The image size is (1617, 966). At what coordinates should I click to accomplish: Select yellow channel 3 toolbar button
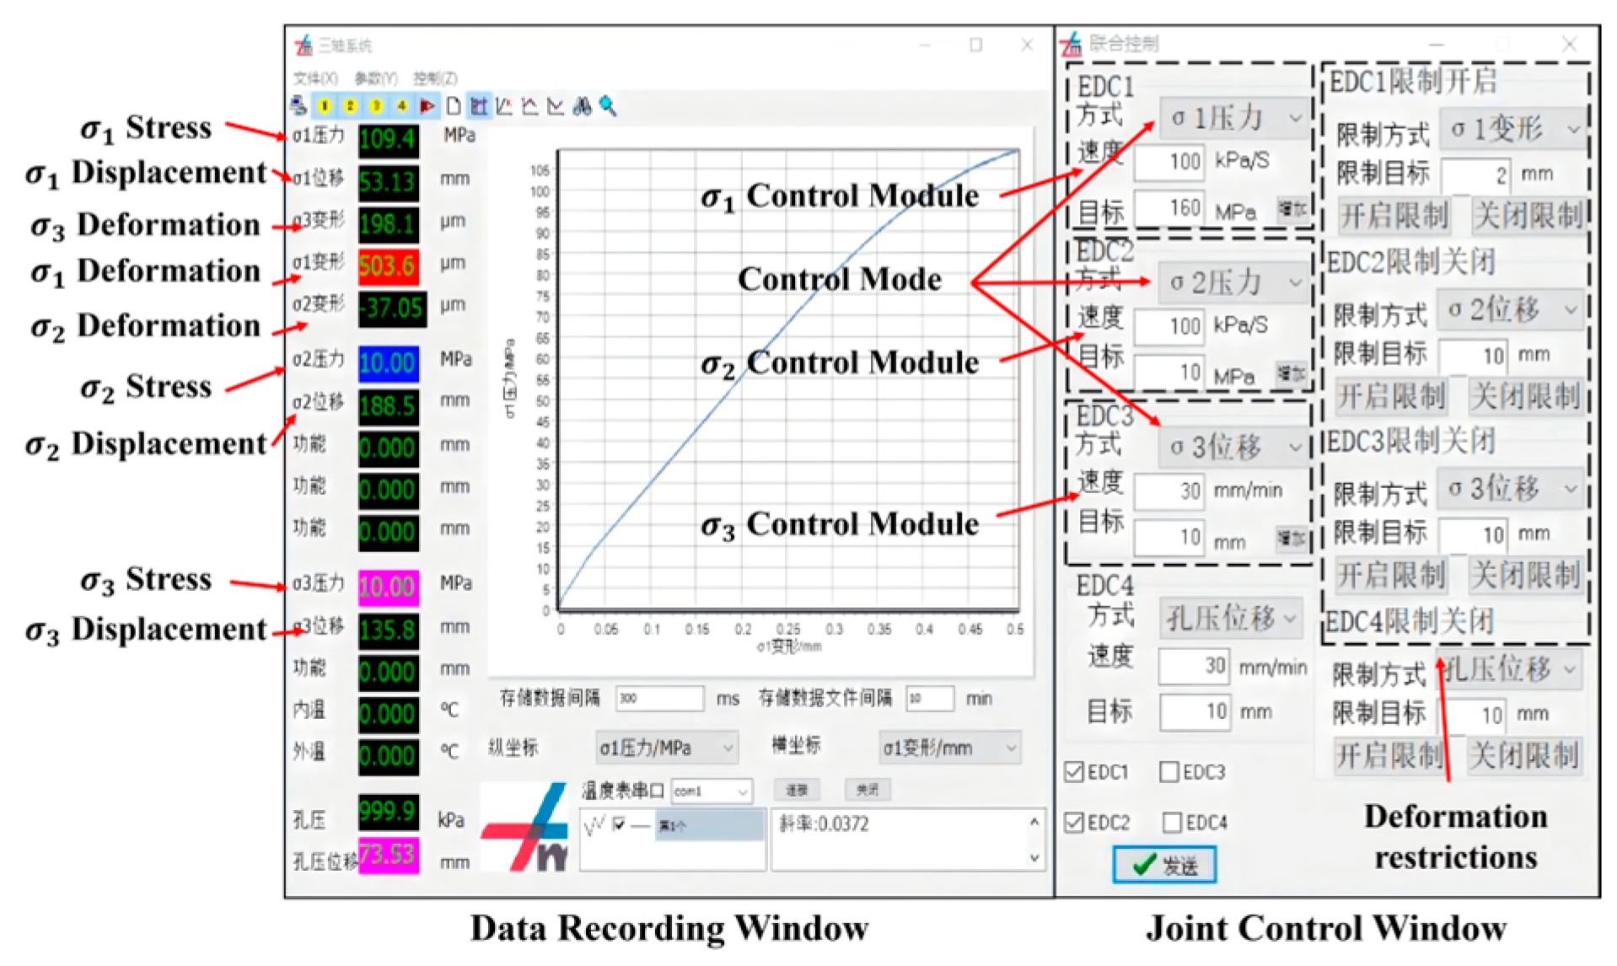pyautogui.click(x=376, y=105)
